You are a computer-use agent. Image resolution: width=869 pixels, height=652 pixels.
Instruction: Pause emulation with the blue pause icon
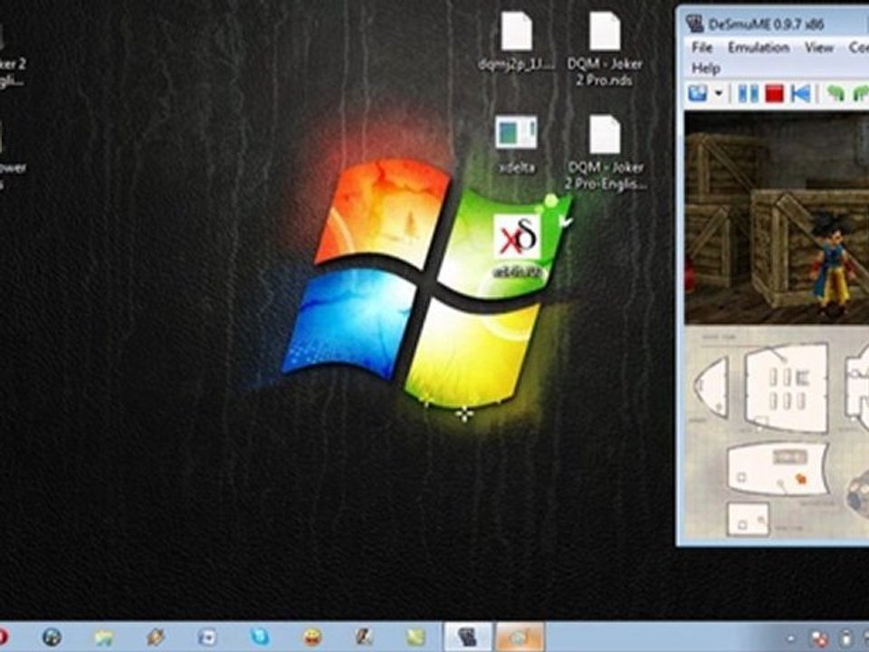pyautogui.click(x=749, y=93)
